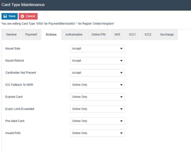Open the ICC2 tab

click(x=148, y=34)
